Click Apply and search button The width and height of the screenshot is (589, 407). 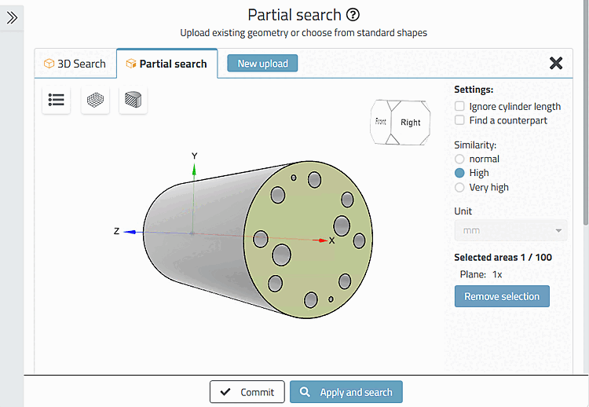tap(346, 392)
